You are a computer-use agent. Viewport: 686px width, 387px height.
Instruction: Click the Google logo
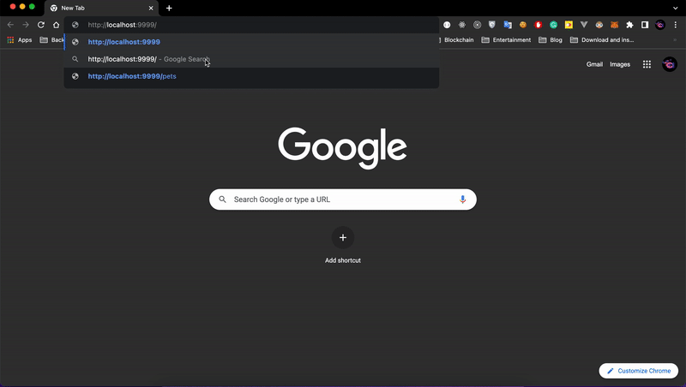(342, 147)
